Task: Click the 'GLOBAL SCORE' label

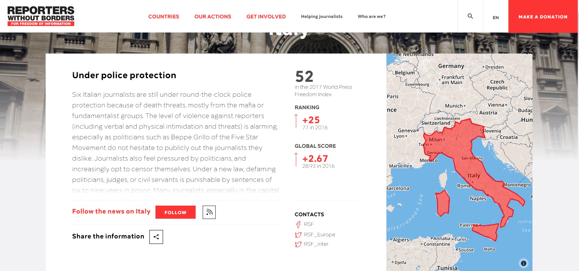Action: pos(315,146)
